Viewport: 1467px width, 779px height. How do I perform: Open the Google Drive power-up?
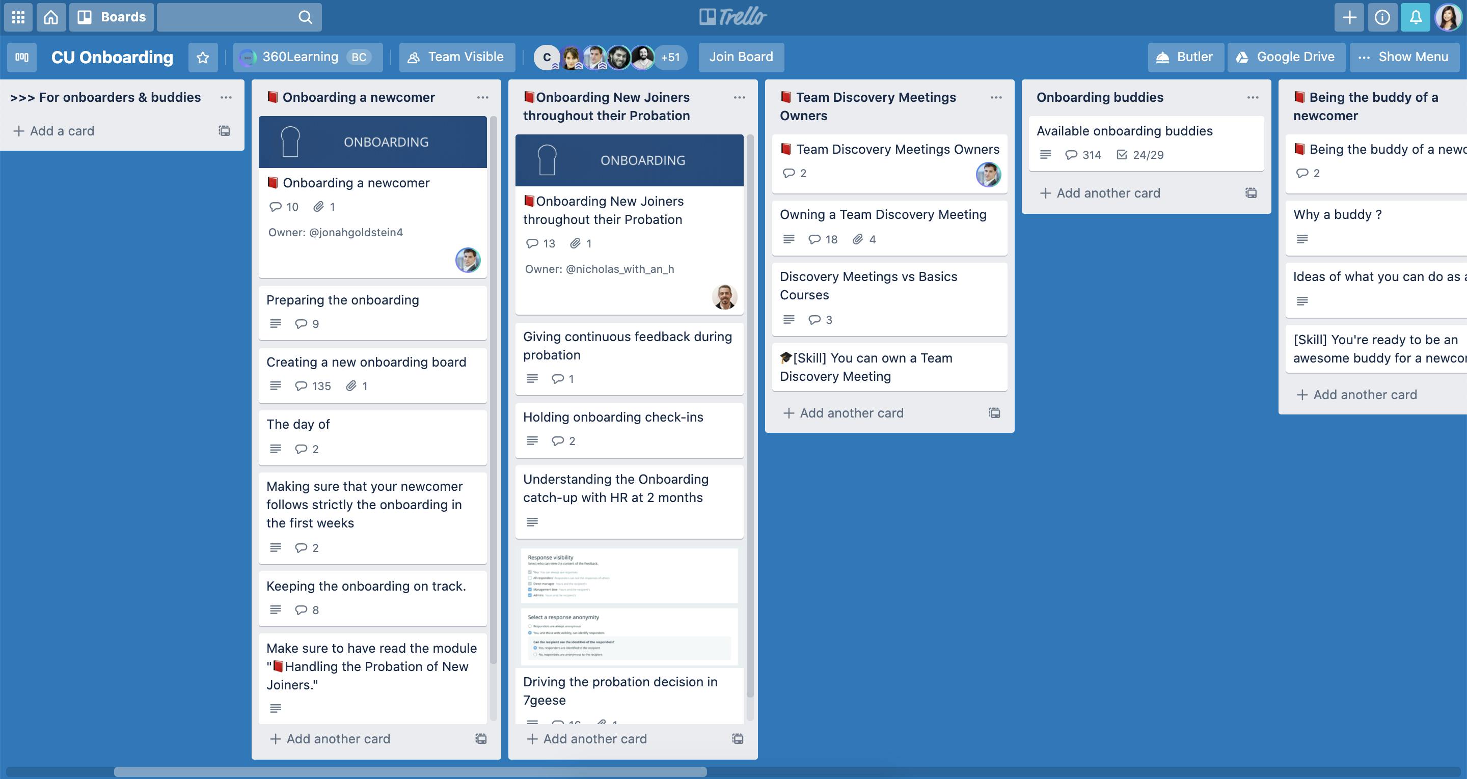click(1287, 57)
